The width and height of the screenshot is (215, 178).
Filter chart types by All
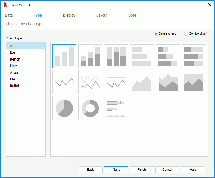26,46
